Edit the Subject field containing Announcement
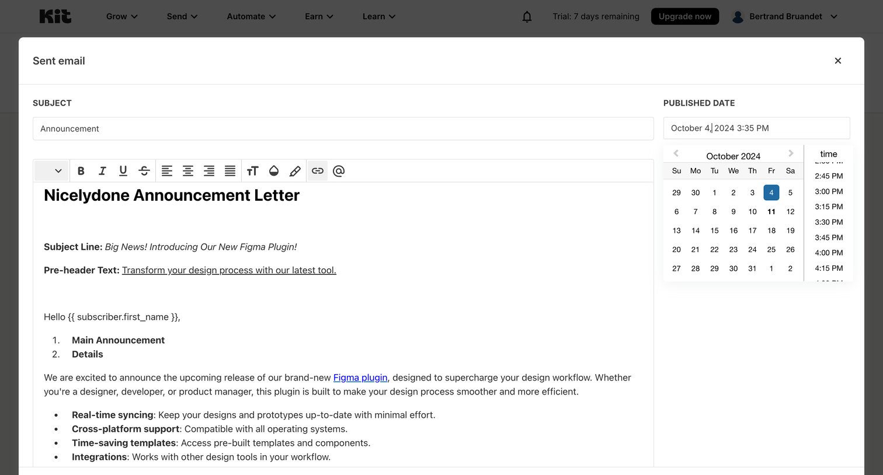 343,128
